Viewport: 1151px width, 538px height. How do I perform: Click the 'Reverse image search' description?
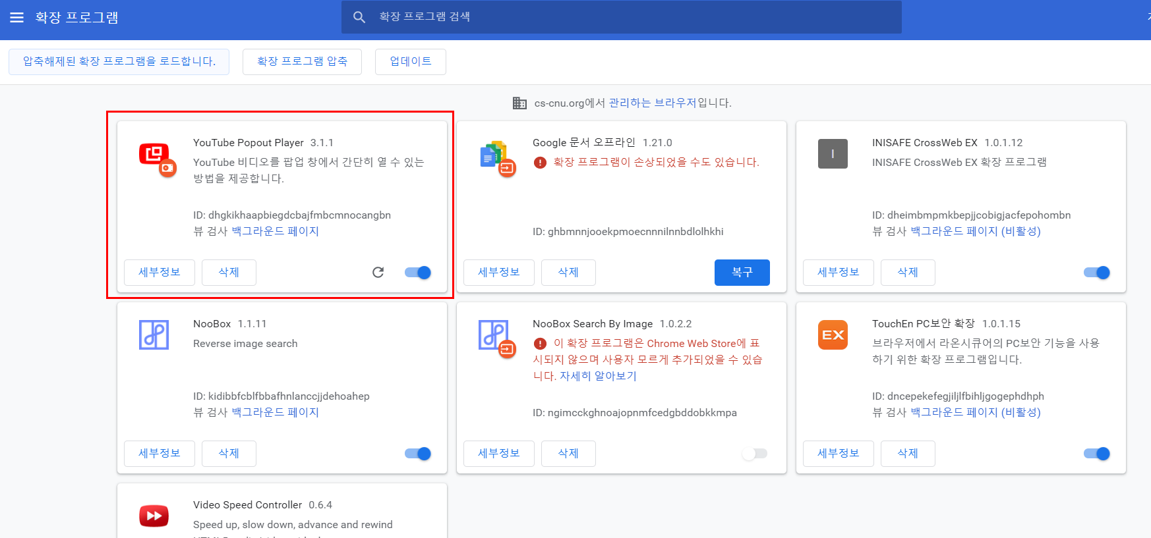coord(245,344)
